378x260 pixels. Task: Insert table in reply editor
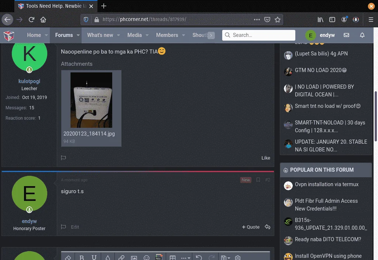(173, 257)
